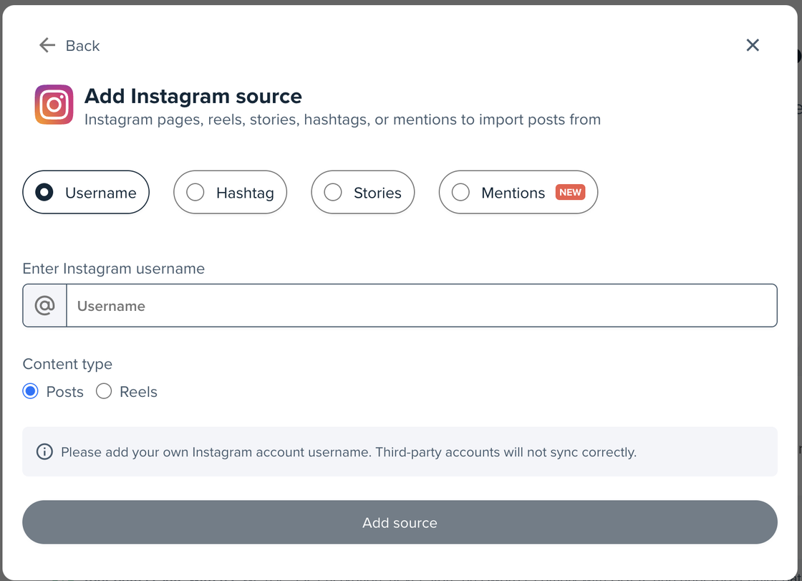Image resolution: width=802 pixels, height=581 pixels.
Task: Click the info icon in the notice
Action: pos(44,452)
